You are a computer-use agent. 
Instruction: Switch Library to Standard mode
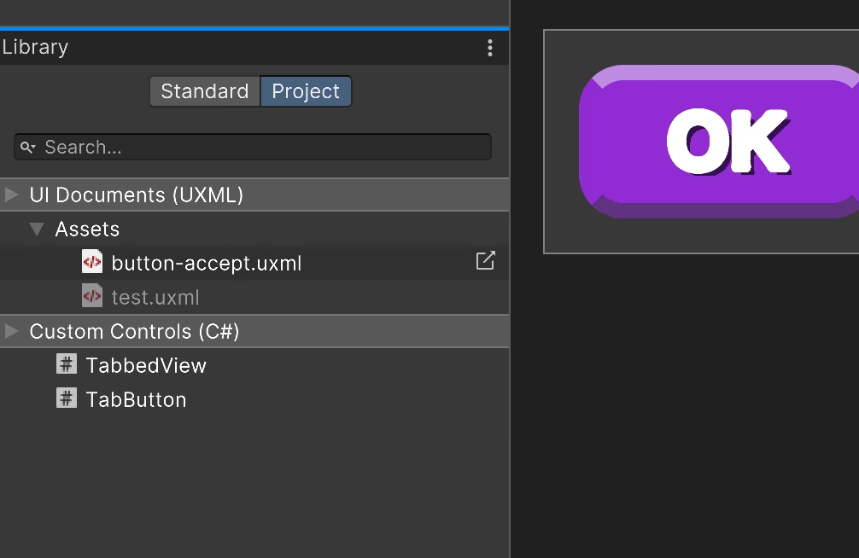(x=205, y=91)
